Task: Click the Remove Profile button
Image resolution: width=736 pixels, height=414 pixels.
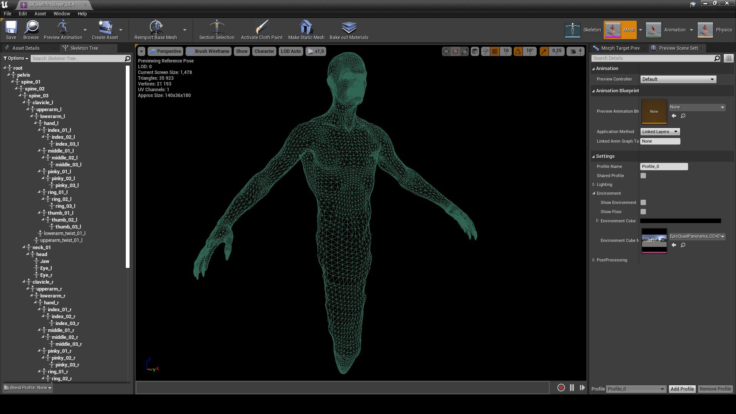Action: (x=715, y=388)
